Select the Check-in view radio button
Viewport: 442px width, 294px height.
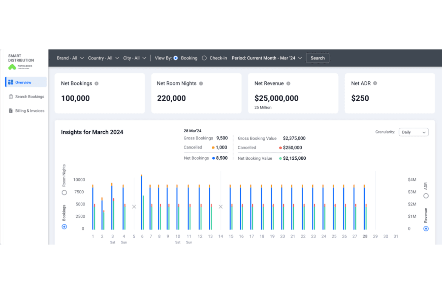[204, 58]
